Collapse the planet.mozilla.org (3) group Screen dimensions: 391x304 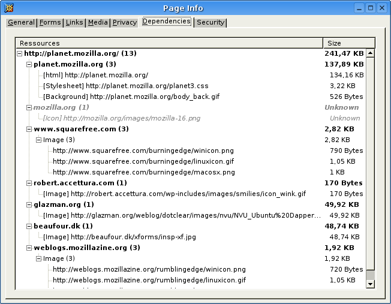click(29, 65)
